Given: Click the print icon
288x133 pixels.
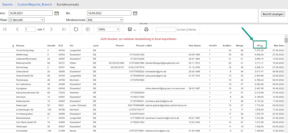Looking at the screenshot, I should (x=146, y=29).
